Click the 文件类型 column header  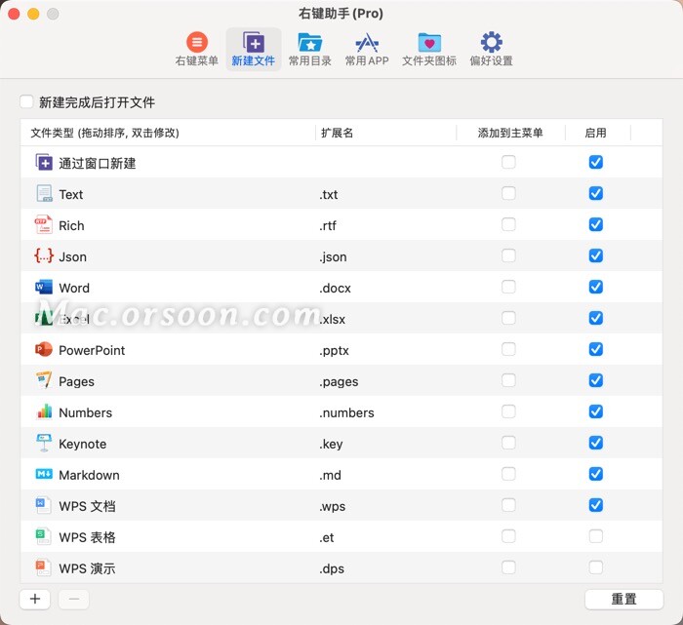click(105, 133)
